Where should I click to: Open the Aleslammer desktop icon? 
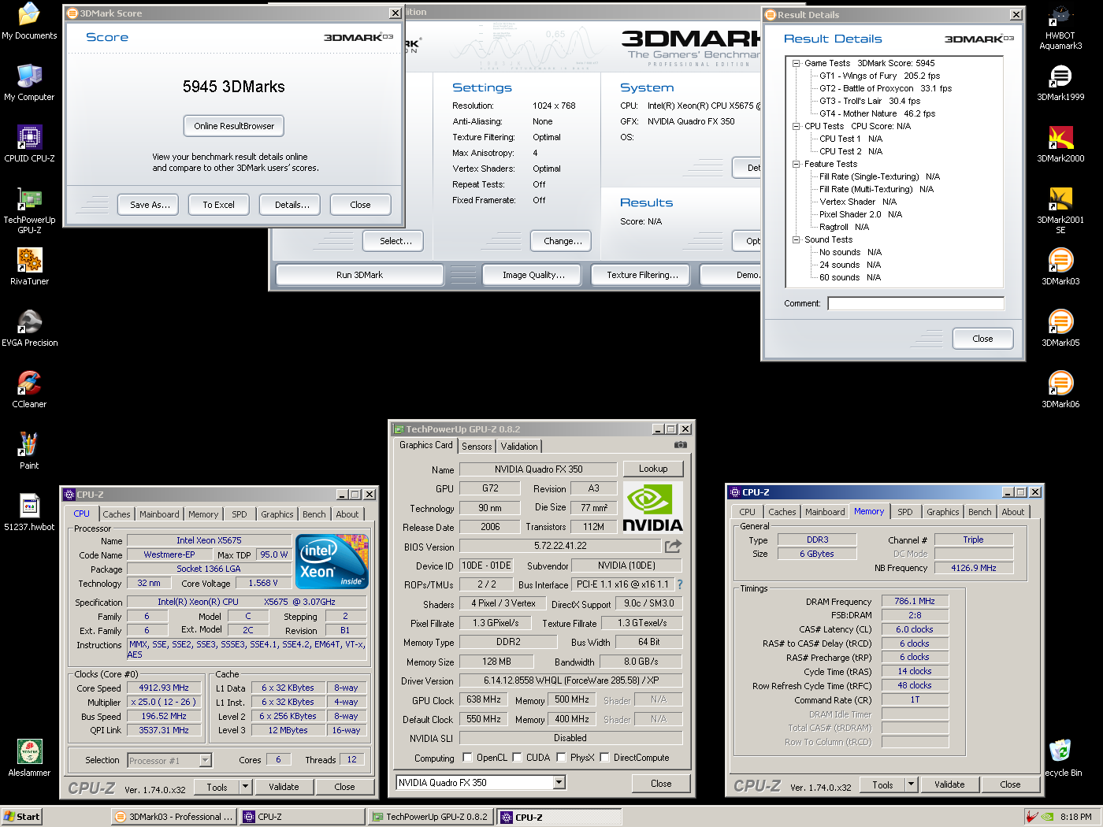[29, 758]
